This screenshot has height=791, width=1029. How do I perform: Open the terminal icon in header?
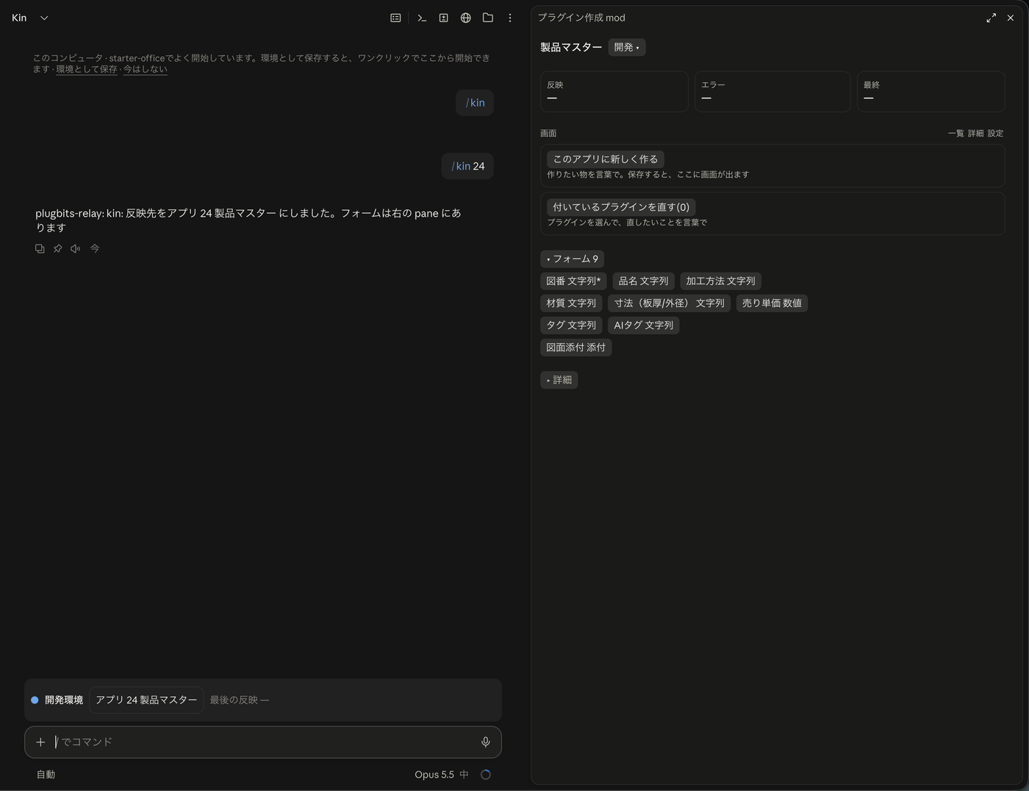[x=422, y=18]
